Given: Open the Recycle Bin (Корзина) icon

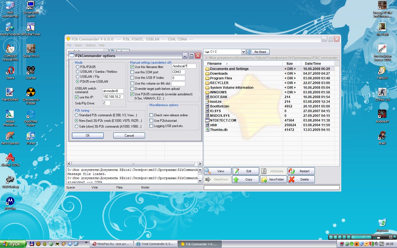Looking at the screenshot, I should [382, 225].
